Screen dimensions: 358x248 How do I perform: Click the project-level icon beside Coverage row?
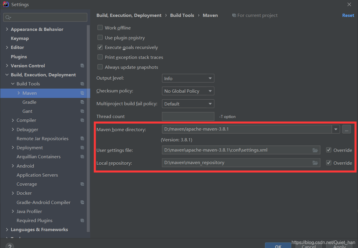[x=82, y=184]
